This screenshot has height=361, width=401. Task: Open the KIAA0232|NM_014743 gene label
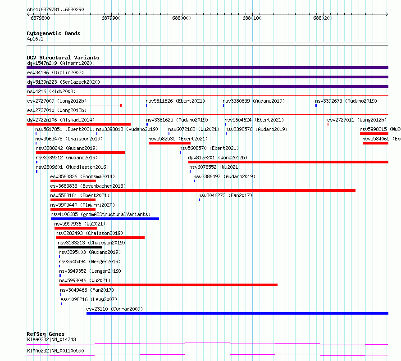(51, 339)
